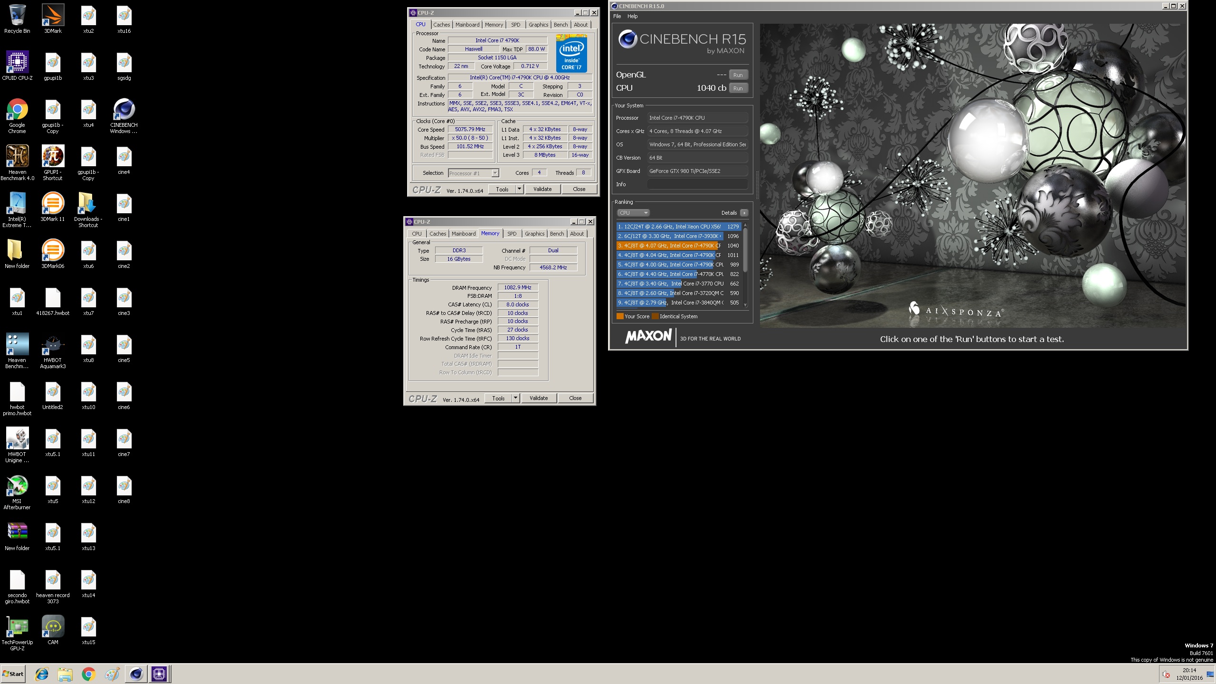Switch to Cinebench taskbar button

(x=136, y=674)
